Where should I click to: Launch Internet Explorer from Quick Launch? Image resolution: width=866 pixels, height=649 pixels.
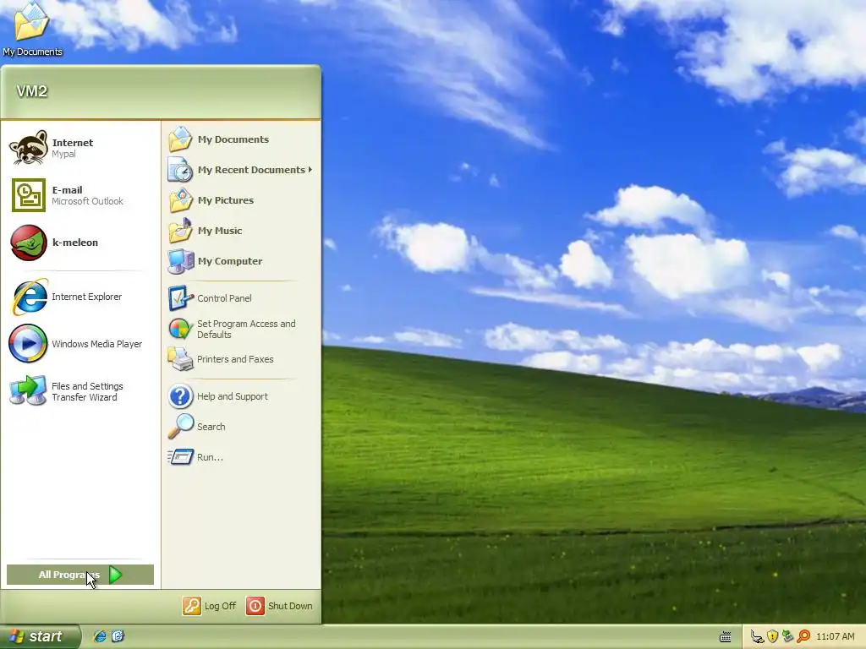100,636
